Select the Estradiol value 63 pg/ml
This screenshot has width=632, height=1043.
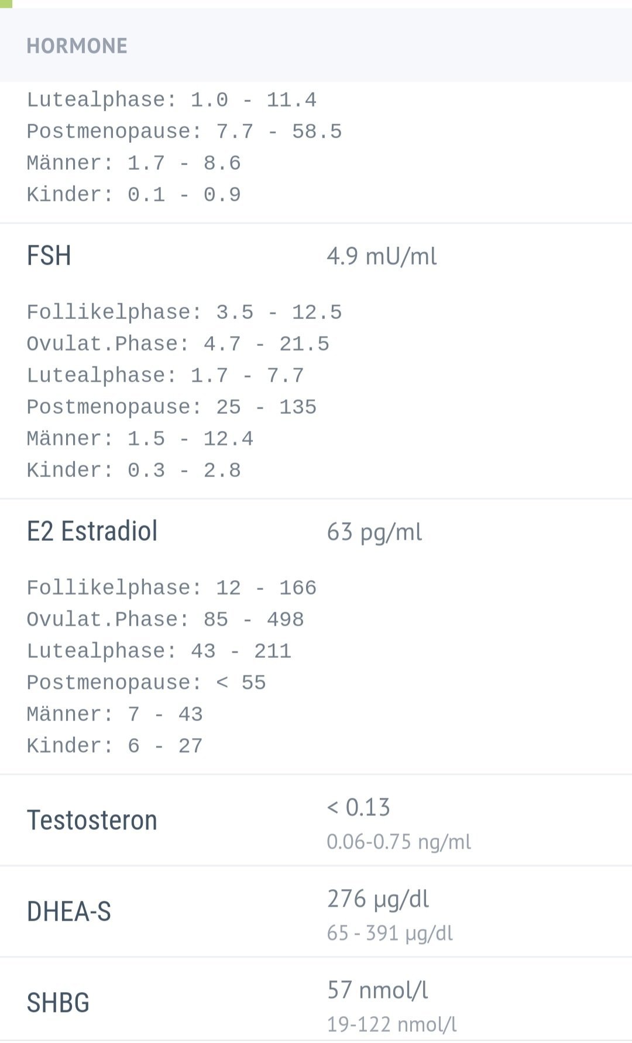pyautogui.click(x=375, y=532)
